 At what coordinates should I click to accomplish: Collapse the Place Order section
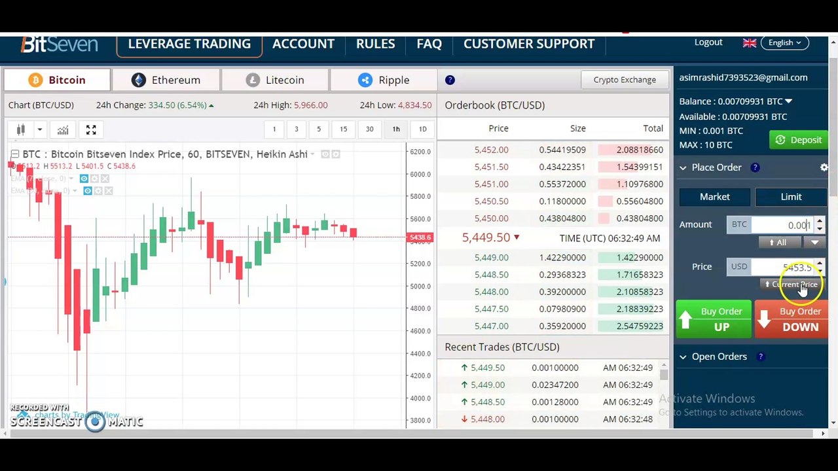pos(683,167)
